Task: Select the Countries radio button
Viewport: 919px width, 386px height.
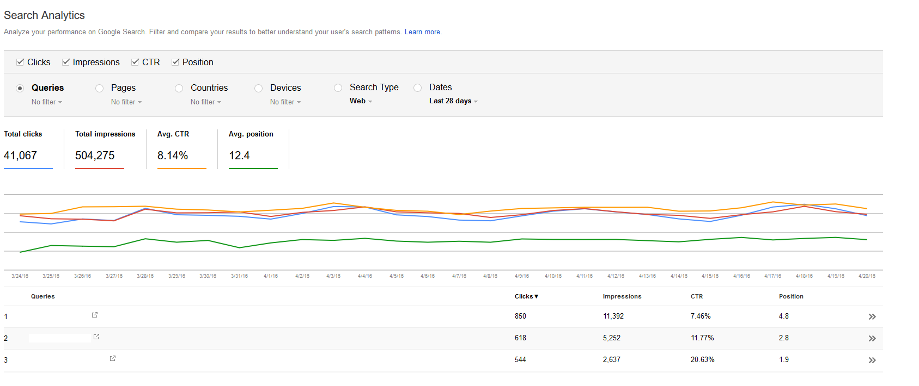Action: pyautogui.click(x=179, y=88)
